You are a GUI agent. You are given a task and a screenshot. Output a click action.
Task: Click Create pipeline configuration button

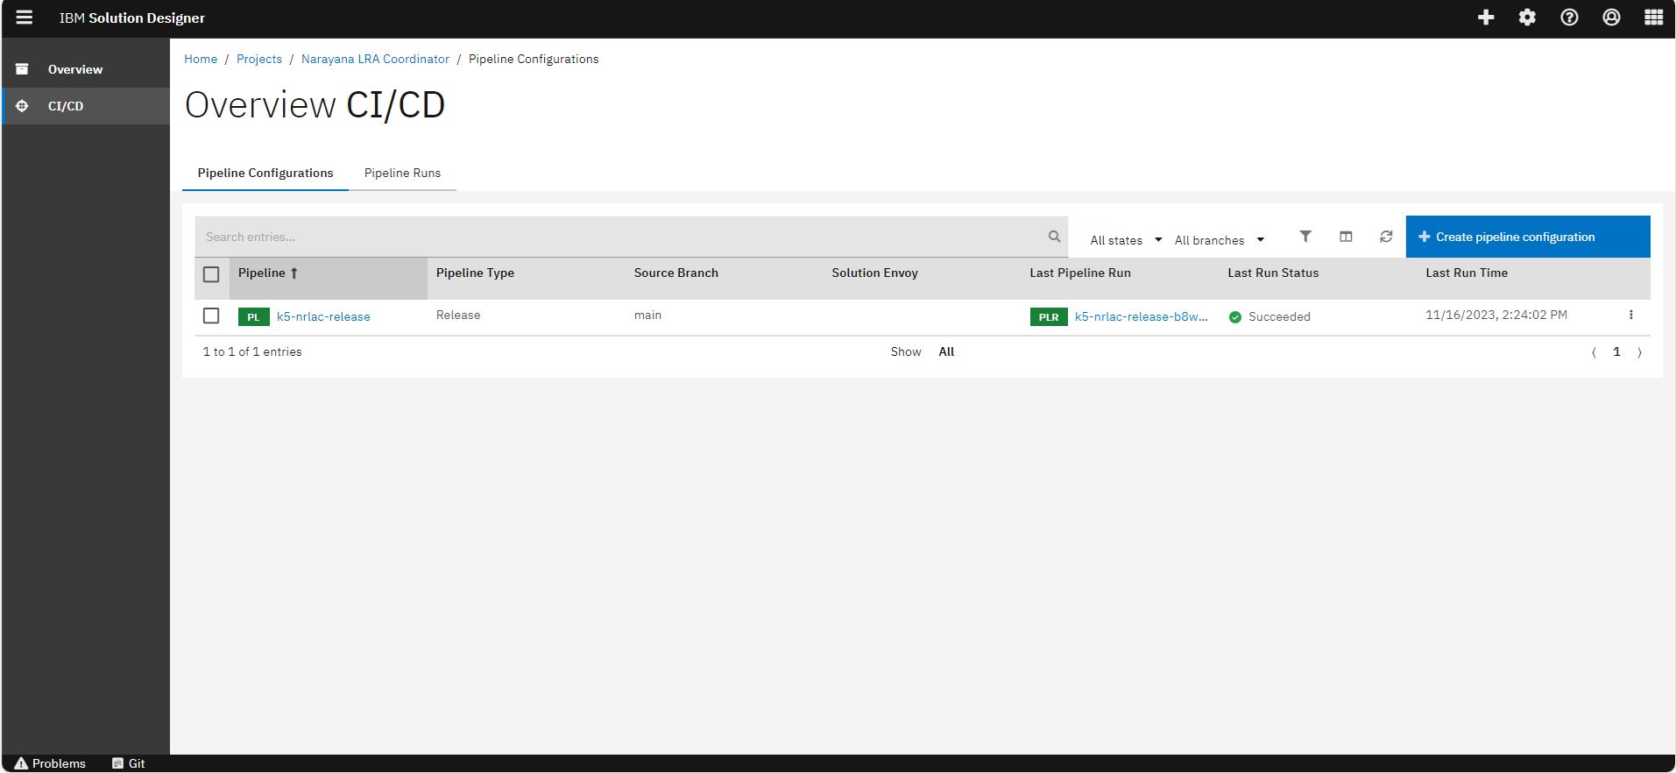(1528, 237)
